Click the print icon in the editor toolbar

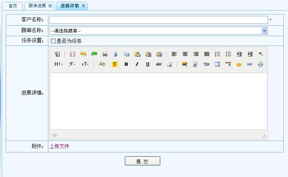105,54
